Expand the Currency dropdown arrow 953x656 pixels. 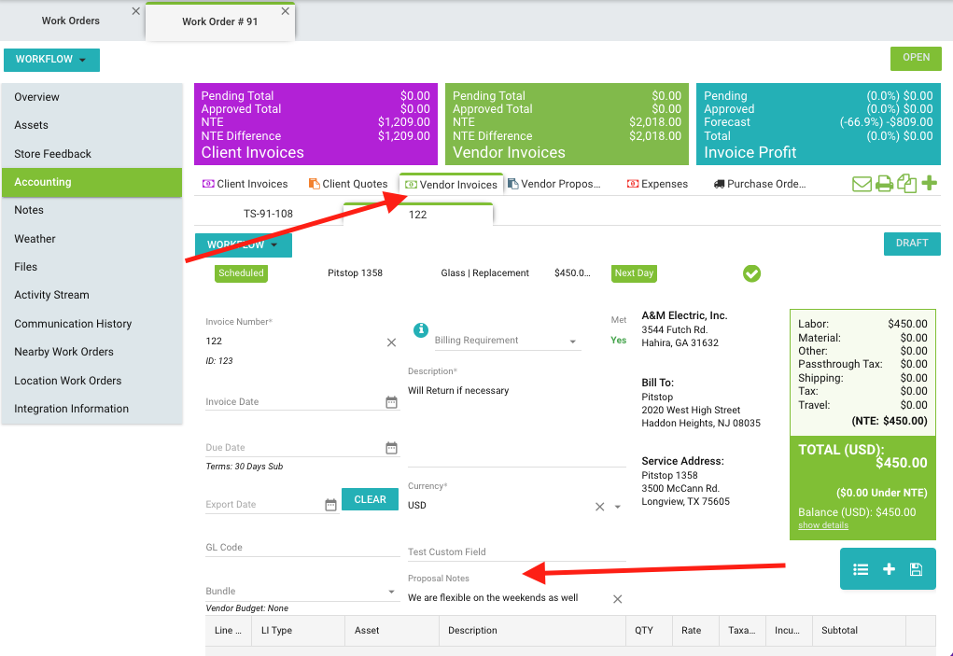[x=618, y=507]
